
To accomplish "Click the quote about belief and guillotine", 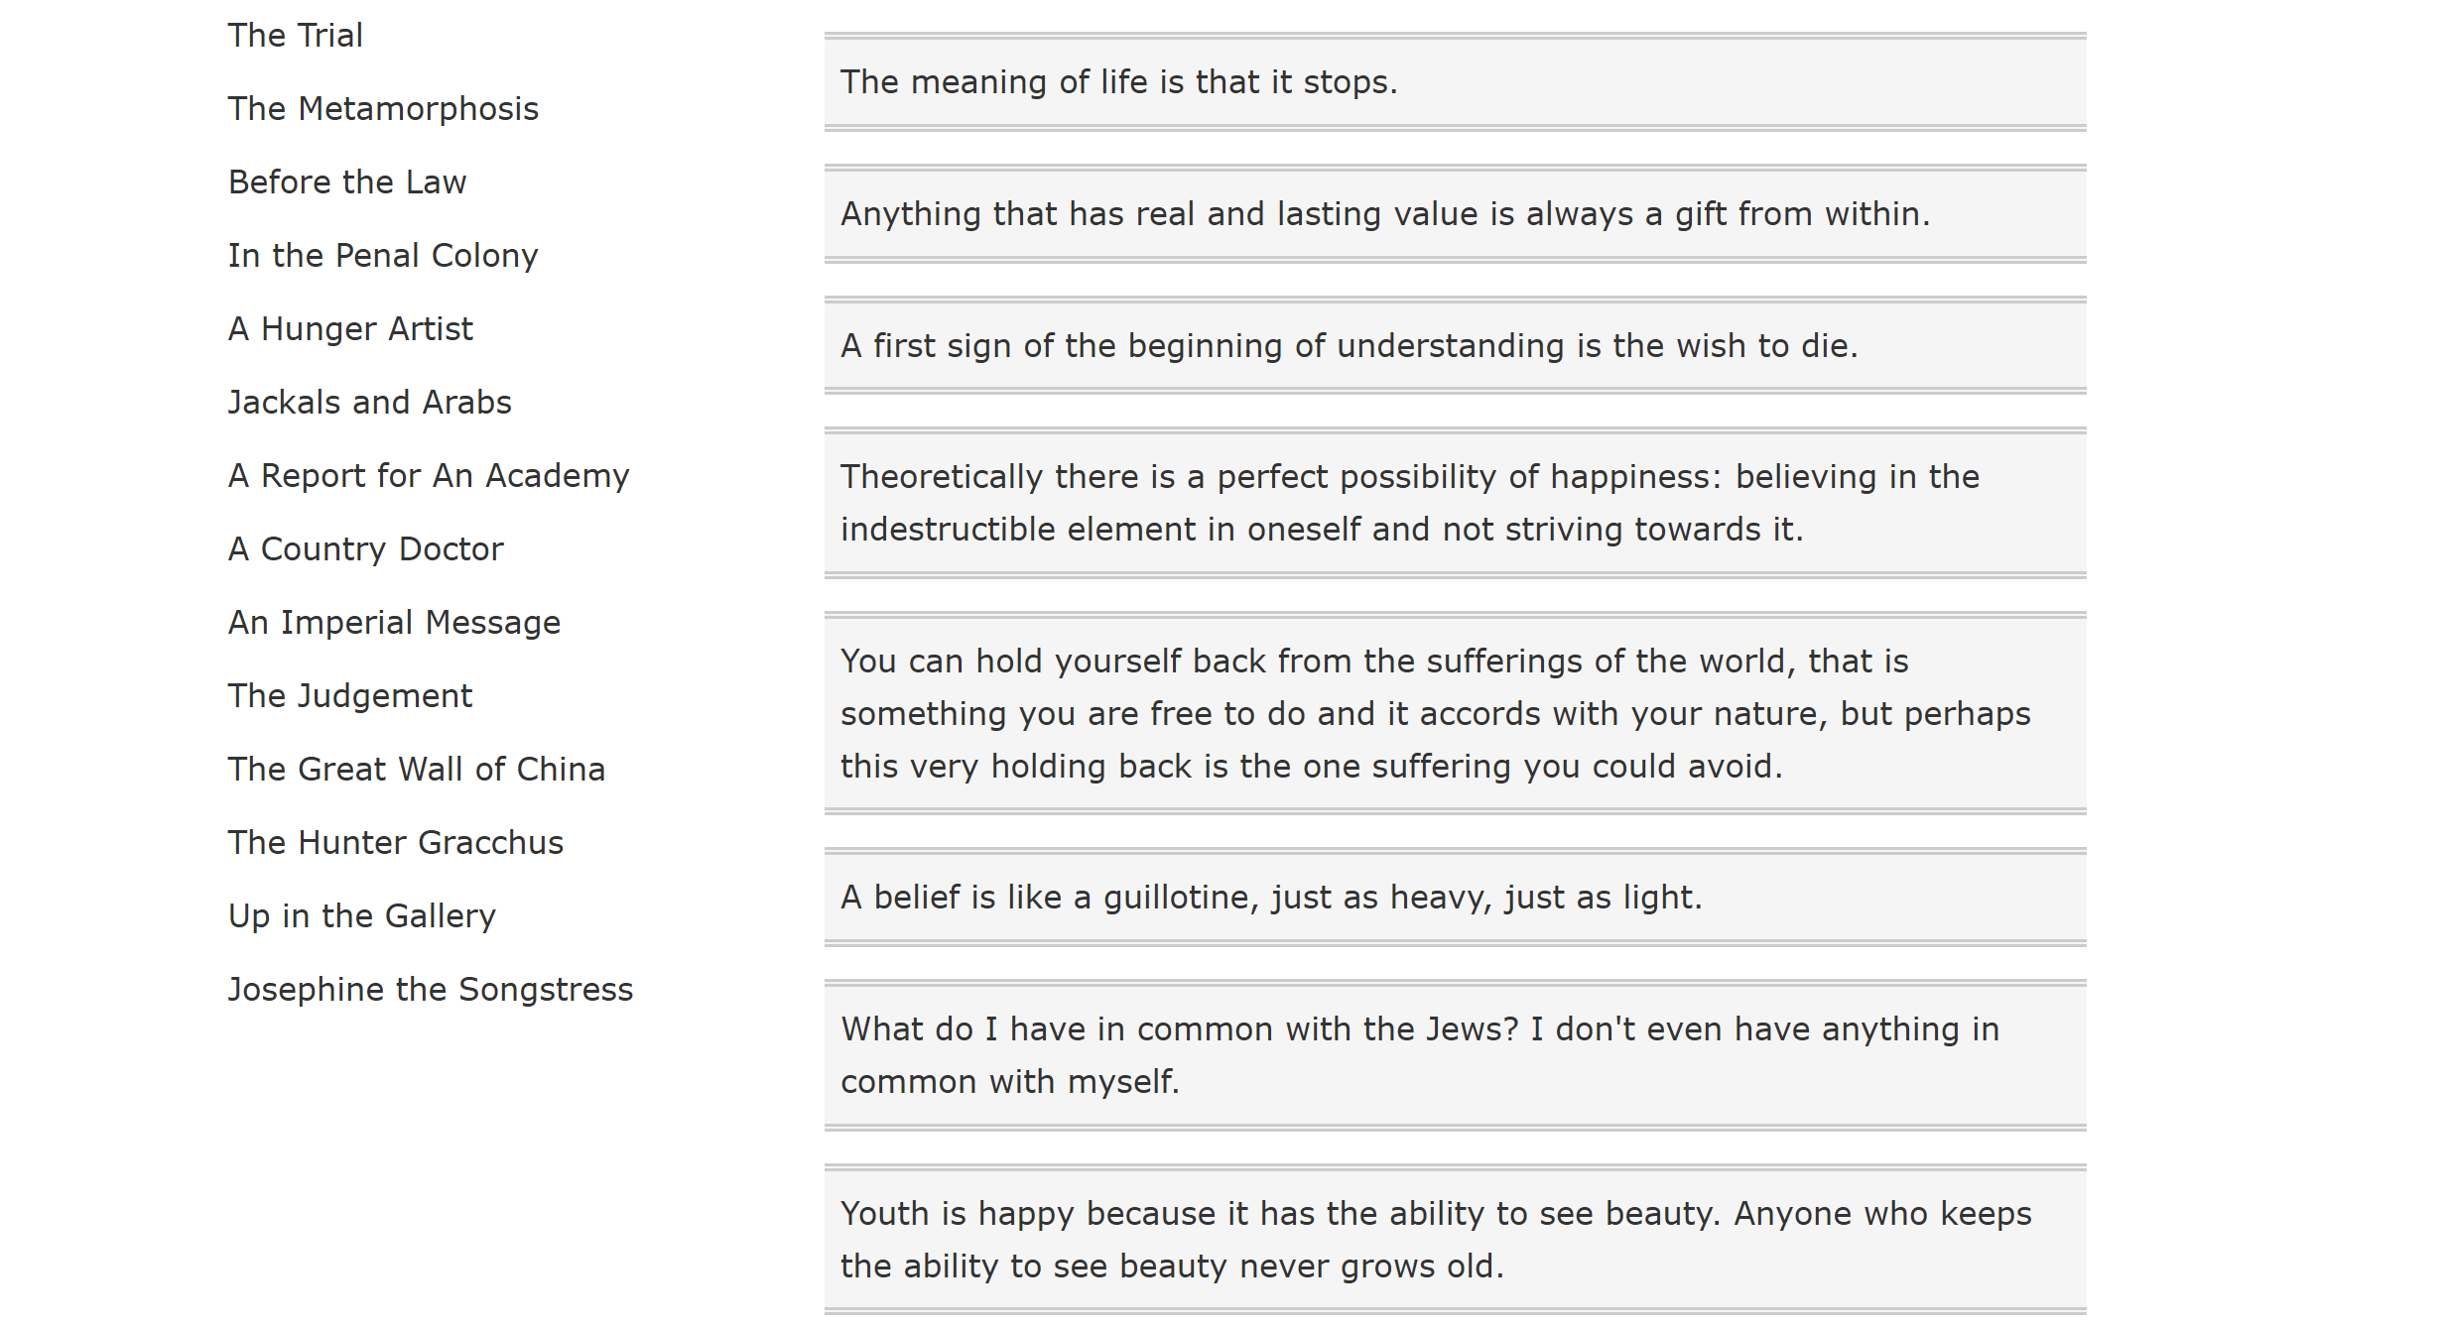I will 1455,898.
